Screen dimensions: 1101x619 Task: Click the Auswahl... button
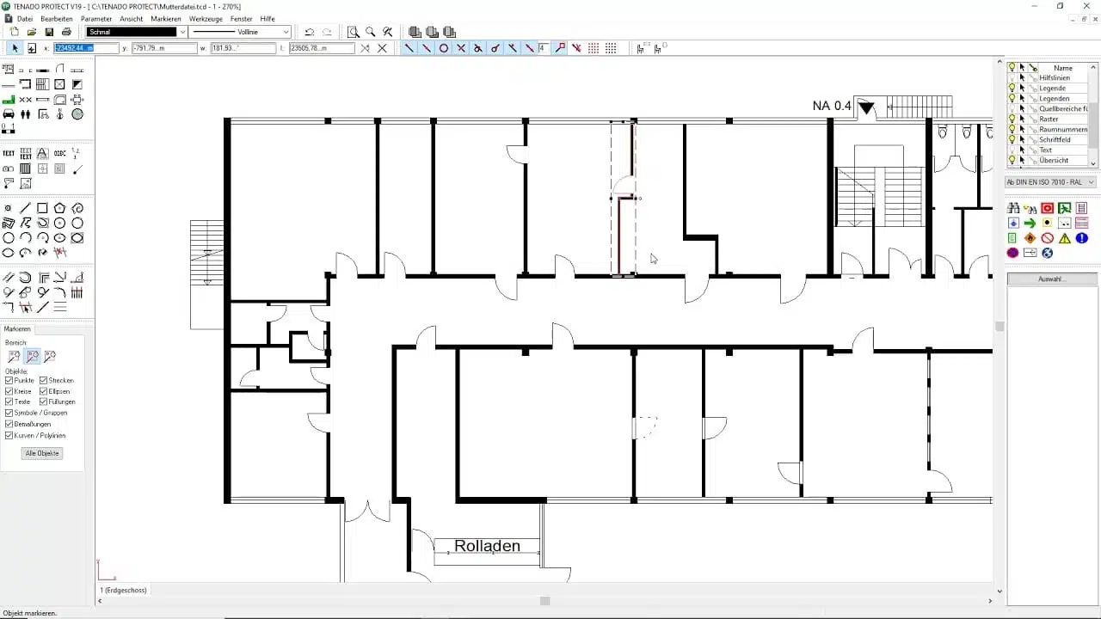(1052, 279)
